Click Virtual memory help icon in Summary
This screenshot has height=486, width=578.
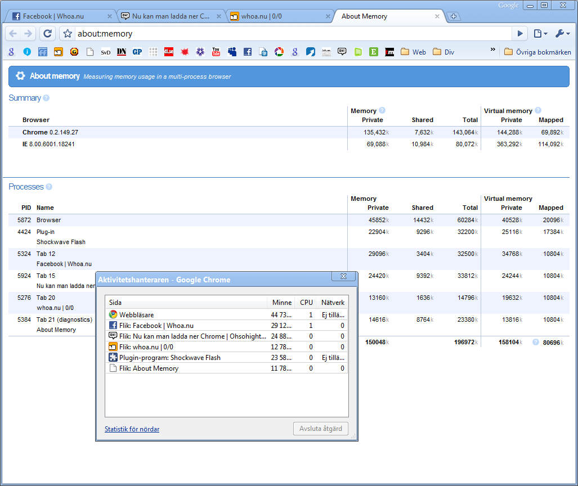point(538,110)
